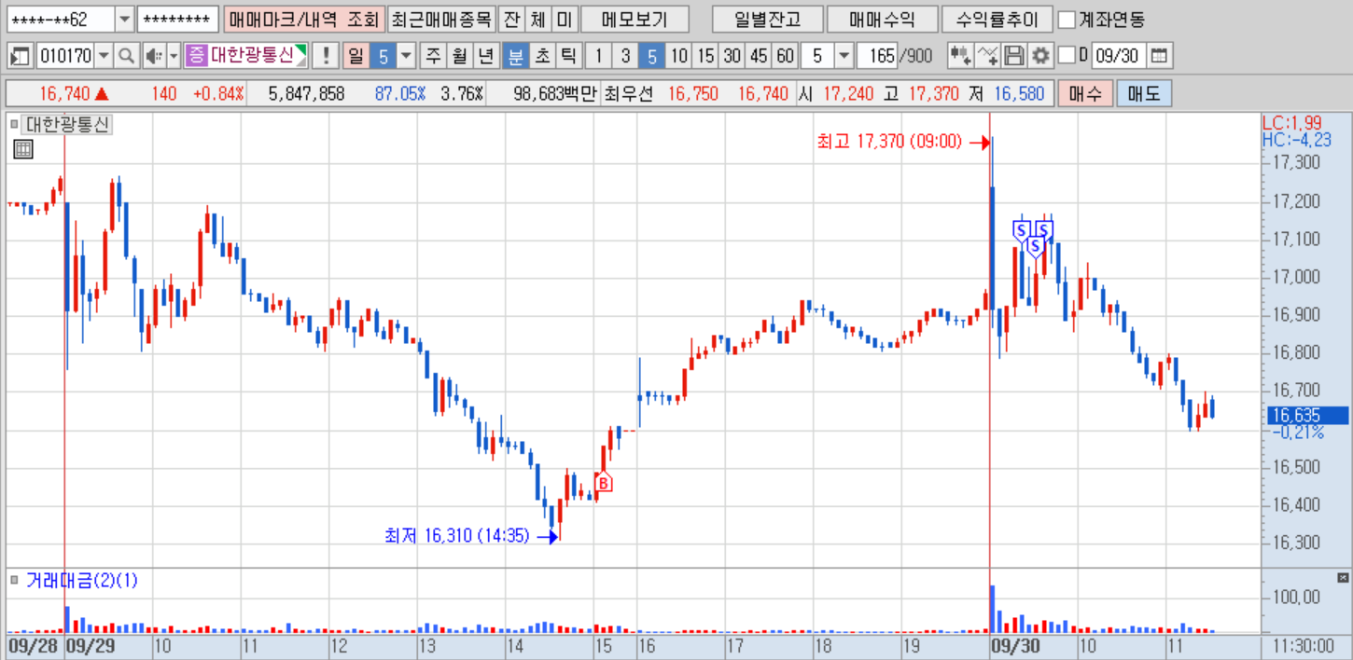Open chart settings gear icon
The image size is (1353, 660).
coord(1040,56)
